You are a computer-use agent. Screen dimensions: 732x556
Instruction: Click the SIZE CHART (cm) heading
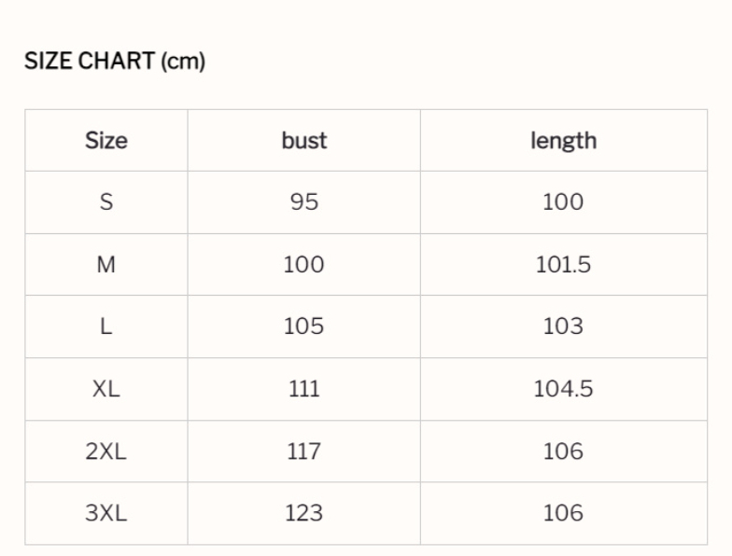115,62
